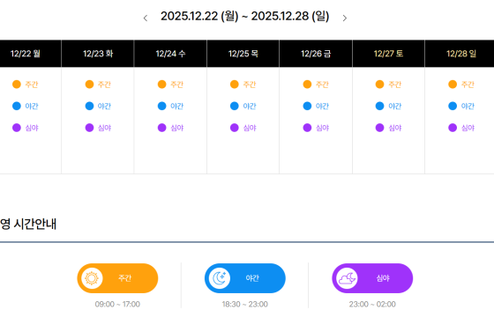Go to previous week with left chevron
The height and width of the screenshot is (317, 494).
(x=146, y=18)
